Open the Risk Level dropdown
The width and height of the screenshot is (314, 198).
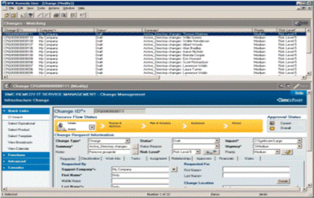(198, 152)
